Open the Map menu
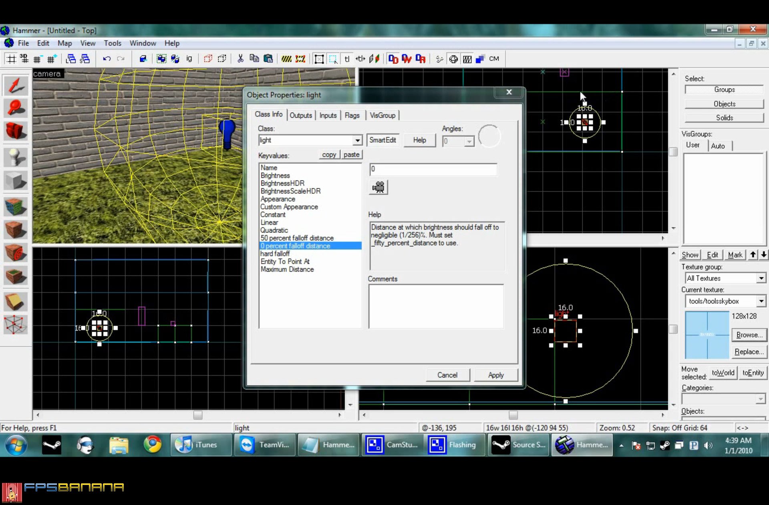 (x=64, y=43)
